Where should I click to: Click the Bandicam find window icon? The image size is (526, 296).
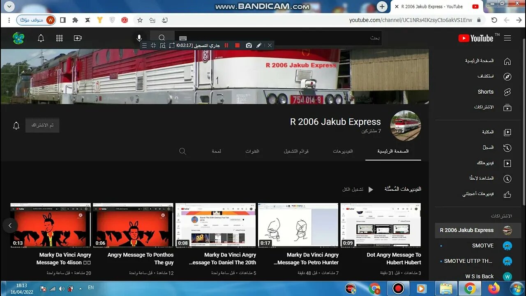click(x=162, y=45)
